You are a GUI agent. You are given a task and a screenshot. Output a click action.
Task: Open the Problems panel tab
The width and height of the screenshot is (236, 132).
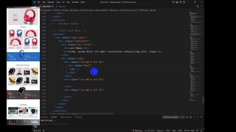coord(44,117)
